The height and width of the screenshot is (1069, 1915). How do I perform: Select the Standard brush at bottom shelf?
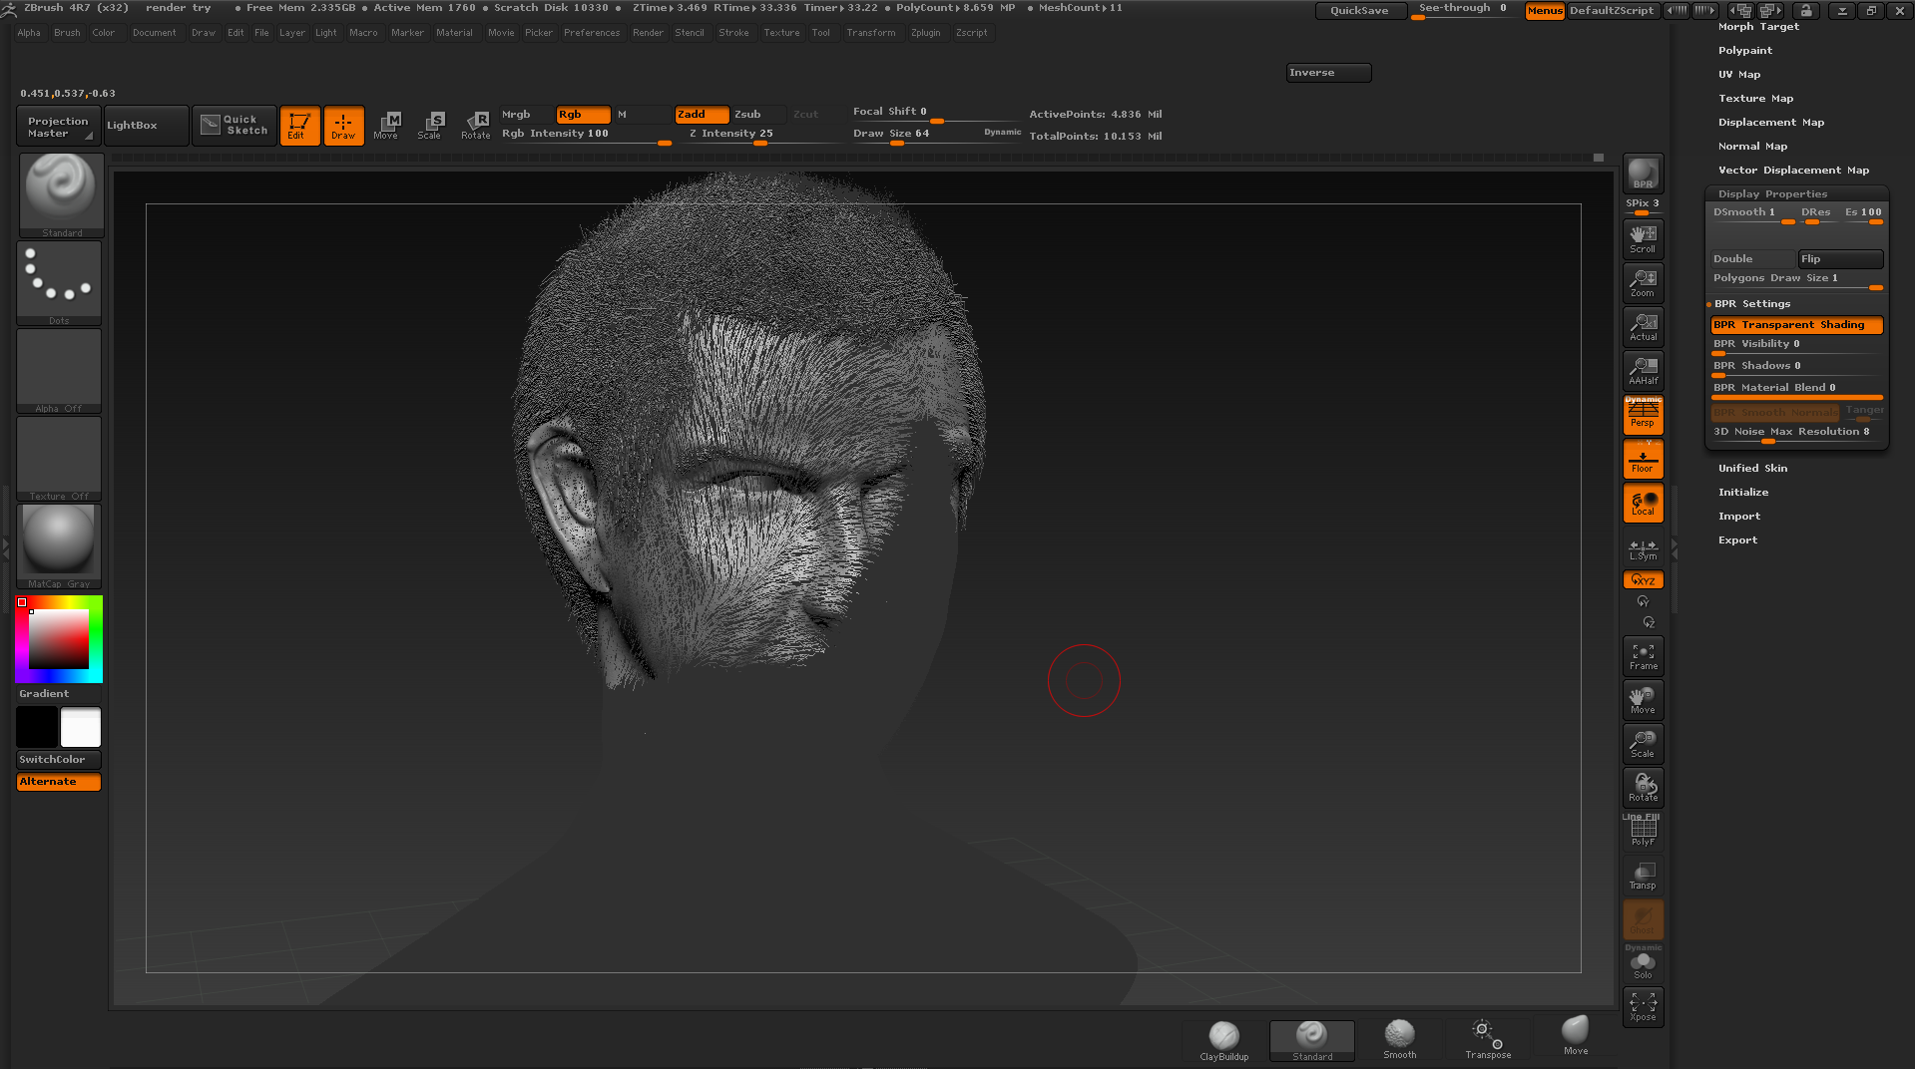pos(1311,1041)
